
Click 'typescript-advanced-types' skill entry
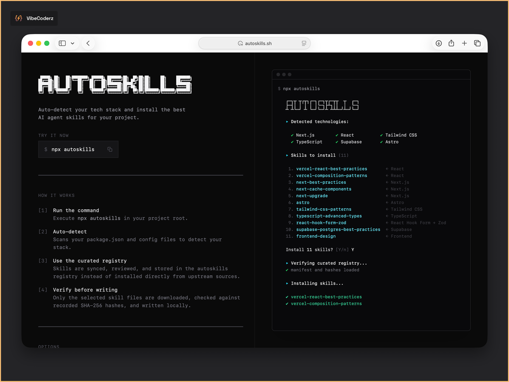coord(329,216)
